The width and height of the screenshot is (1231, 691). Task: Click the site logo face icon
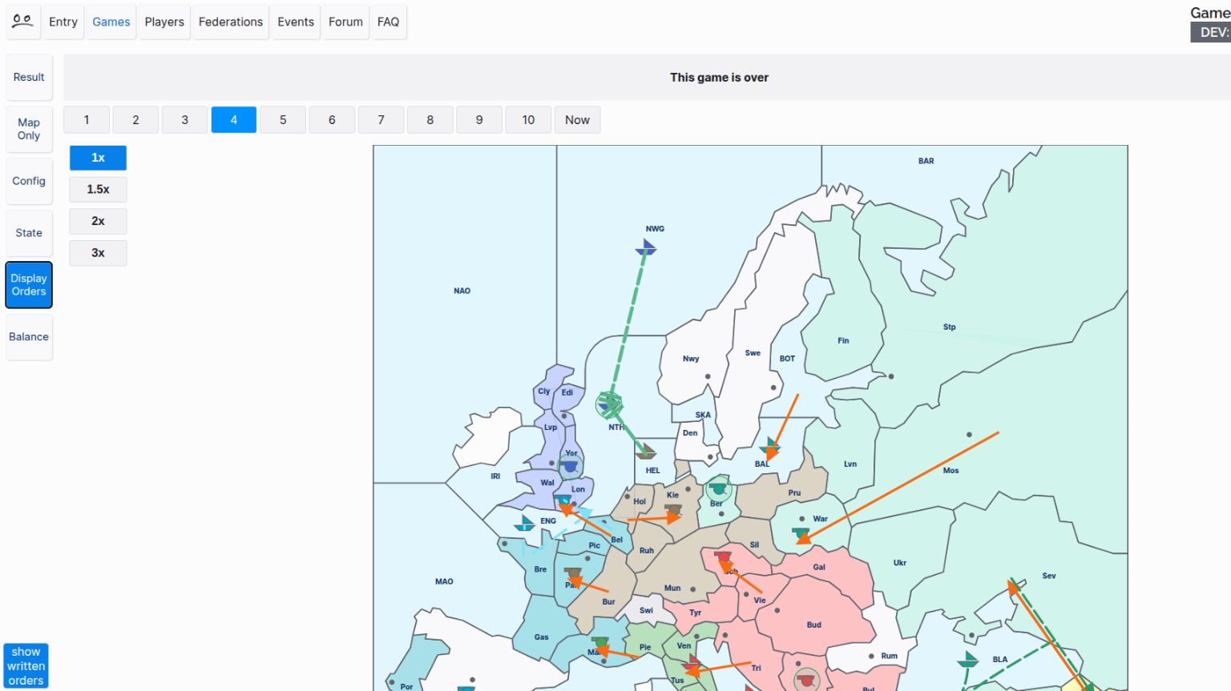pos(22,22)
